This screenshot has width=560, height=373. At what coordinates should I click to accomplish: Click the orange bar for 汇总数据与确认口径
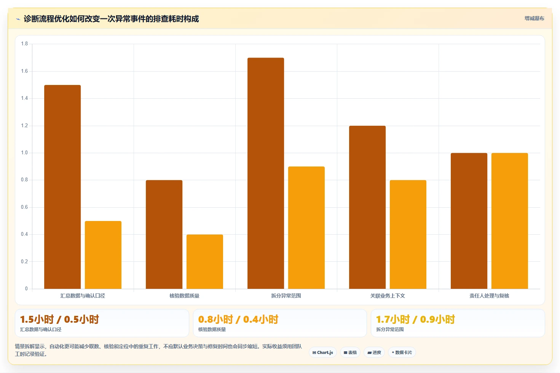click(103, 255)
